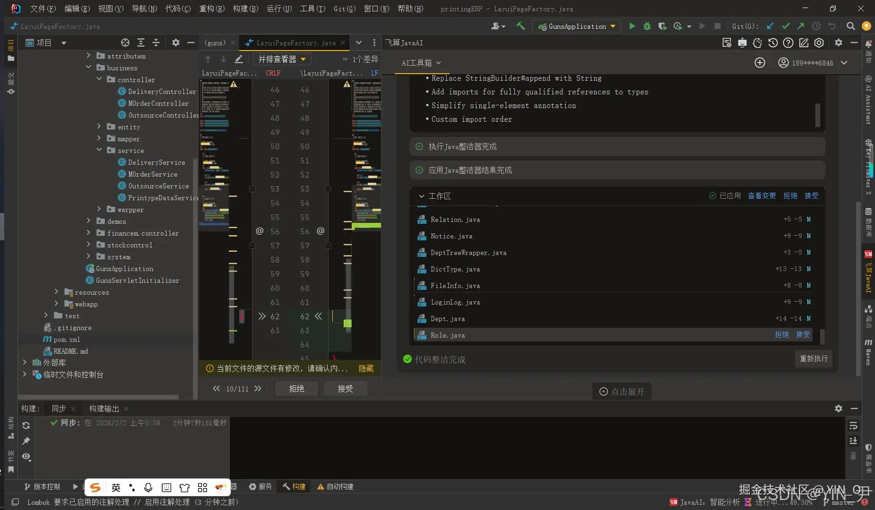Collapse the 工作区 section
The height and width of the screenshot is (510, 875).
[421, 196]
